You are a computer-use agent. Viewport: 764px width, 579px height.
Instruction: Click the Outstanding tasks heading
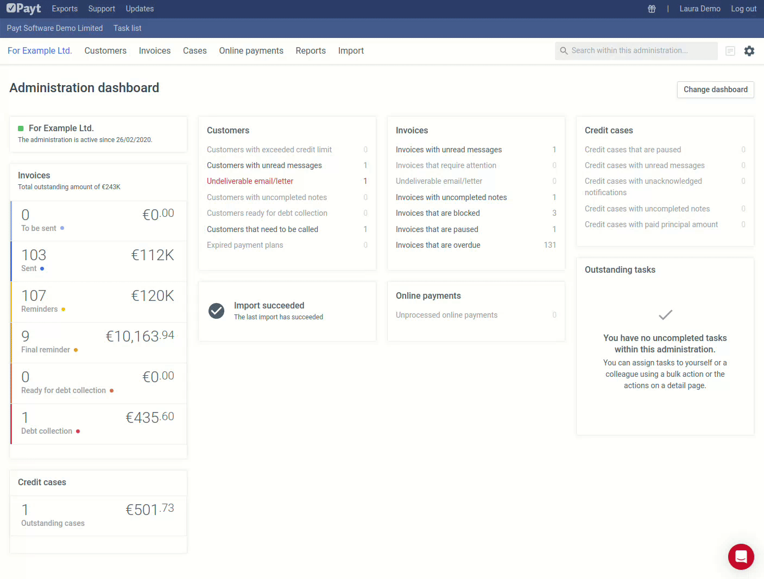pos(620,270)
